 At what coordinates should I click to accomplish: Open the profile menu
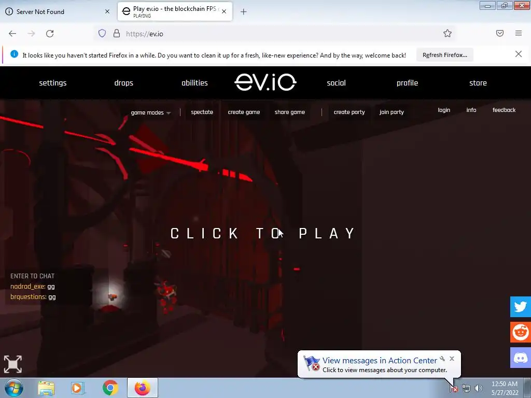tap(407, 83)
